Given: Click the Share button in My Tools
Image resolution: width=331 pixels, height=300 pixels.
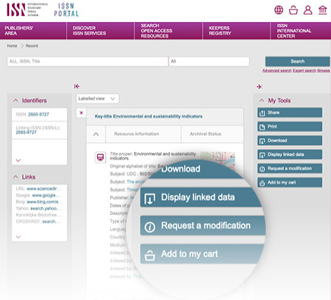Looking at the screenshot, I should (x=290, y=112).
